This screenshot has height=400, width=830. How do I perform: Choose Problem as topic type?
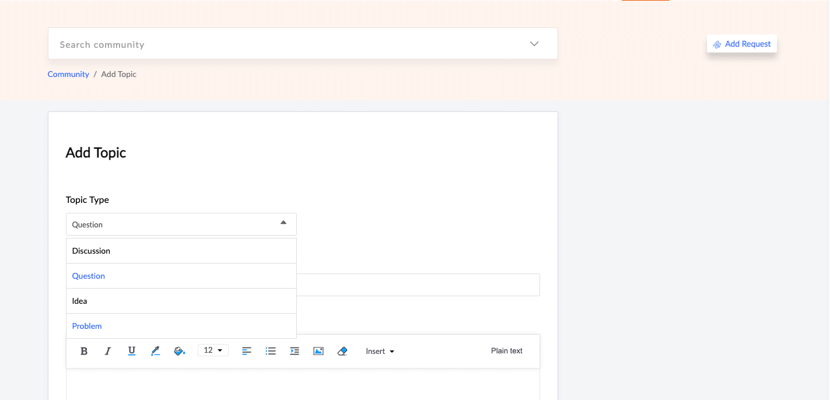click(x=181, y=326)
